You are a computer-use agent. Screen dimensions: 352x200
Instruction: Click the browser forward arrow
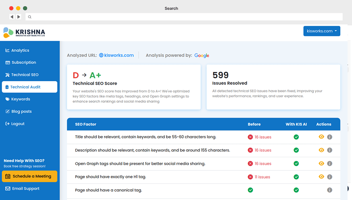18,16
